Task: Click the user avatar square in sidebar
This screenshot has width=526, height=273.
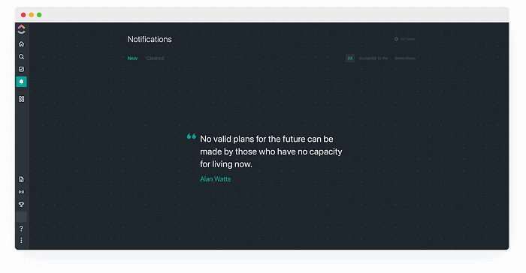Action: (x=21, y=217)
